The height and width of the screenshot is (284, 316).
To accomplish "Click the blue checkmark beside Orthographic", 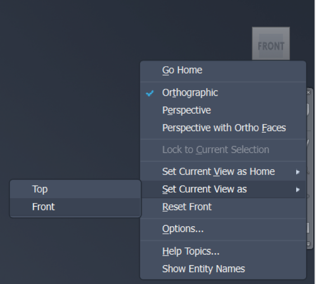I will [150, 93].
